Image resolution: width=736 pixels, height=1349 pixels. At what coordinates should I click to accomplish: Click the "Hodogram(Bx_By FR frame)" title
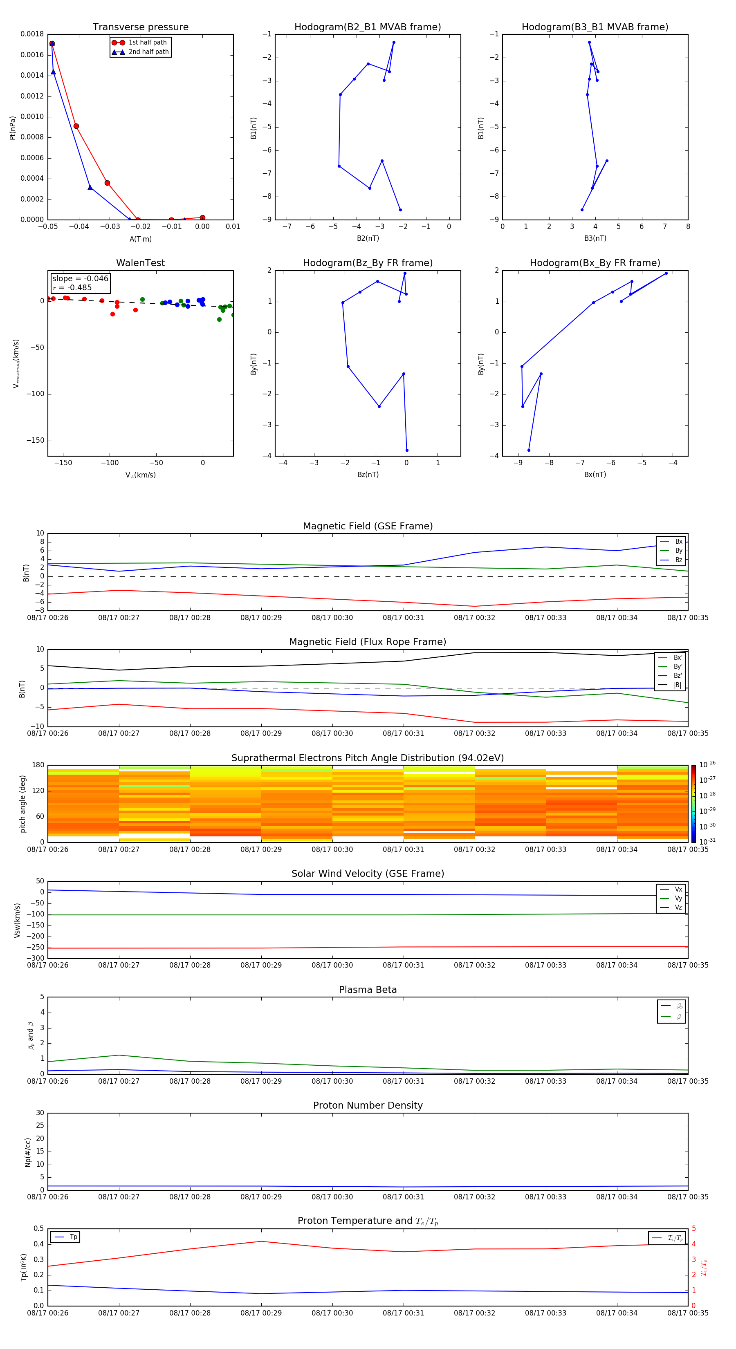point(595,263)
